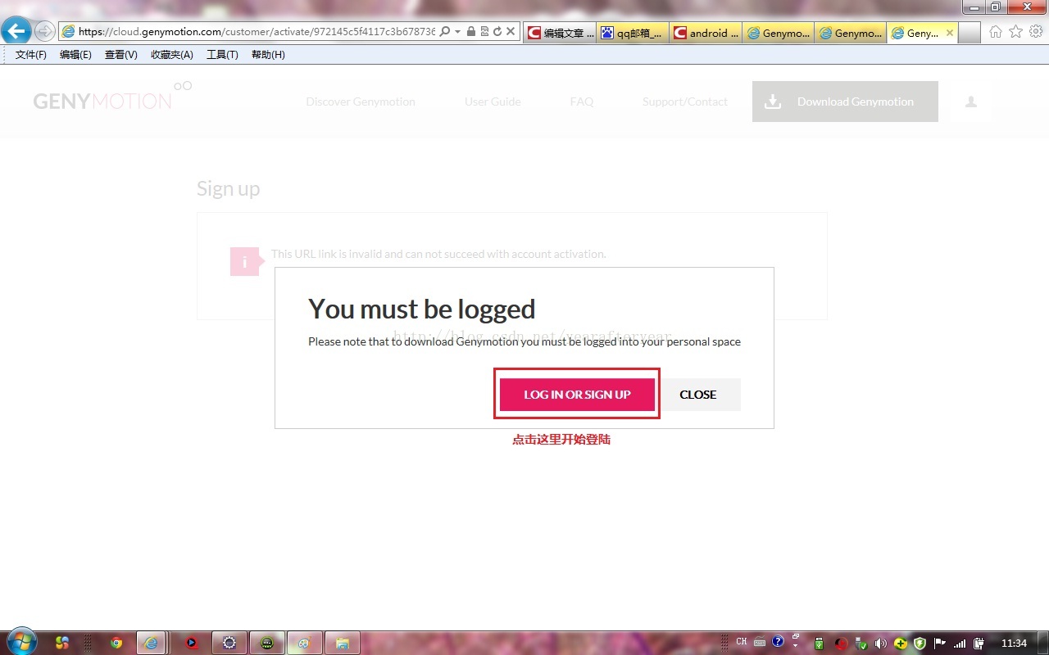Image resolution: width=1049 pixels, height=655 pixels.
Task: Click the browser Forward arrow button
Action: 45,32
